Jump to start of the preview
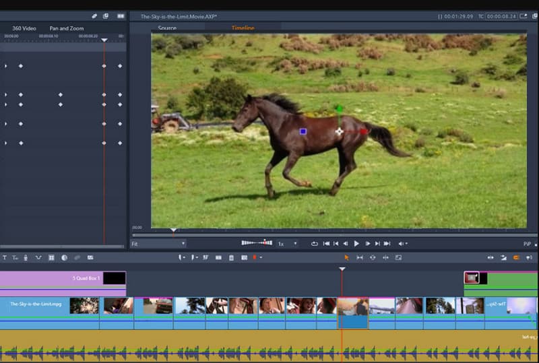The height and width of the screenshot is (363, 539). [x=326, y=243]
